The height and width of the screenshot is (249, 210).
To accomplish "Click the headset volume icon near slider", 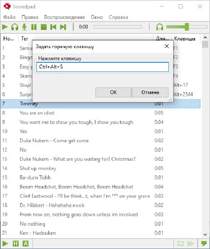I will click(x=160, y=27).
